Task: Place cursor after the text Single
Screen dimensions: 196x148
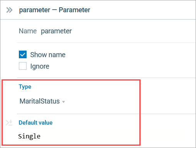Action: click(41, 136)
